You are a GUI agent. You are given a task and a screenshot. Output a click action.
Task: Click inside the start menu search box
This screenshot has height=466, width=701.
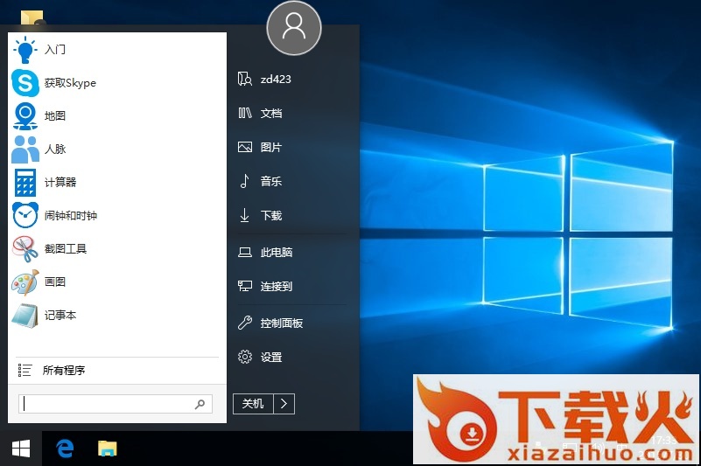coord(116,404)
